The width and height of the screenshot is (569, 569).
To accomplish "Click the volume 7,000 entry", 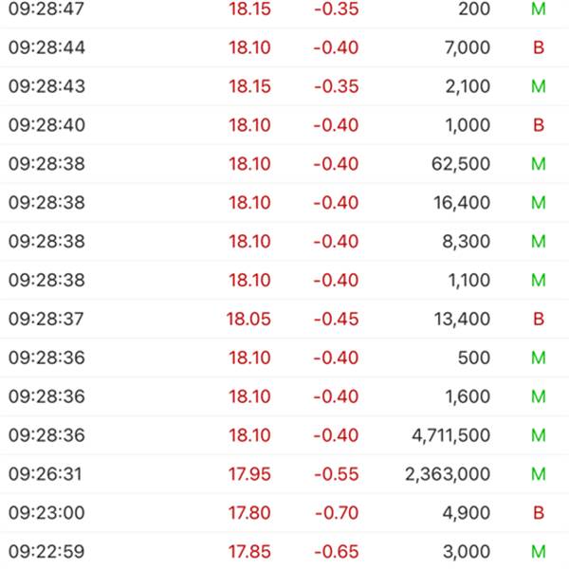I will 468,48.
